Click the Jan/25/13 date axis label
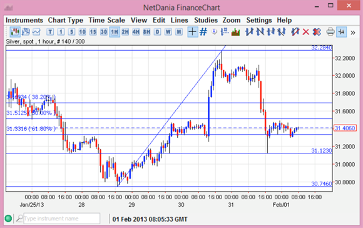363x228 pixels. coord(32,205)
